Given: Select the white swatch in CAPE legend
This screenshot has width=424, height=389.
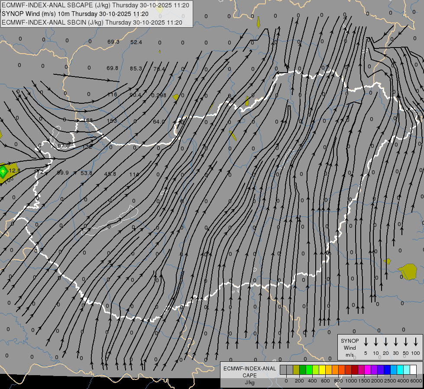Looking at the screenshot, I should (x=414, y=370).
